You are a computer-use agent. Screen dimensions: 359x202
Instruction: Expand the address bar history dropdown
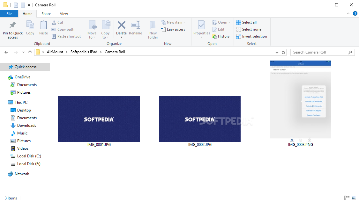277,52
